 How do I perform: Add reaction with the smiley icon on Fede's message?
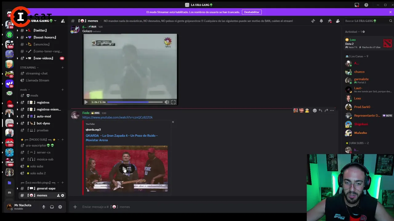[315, 110]
